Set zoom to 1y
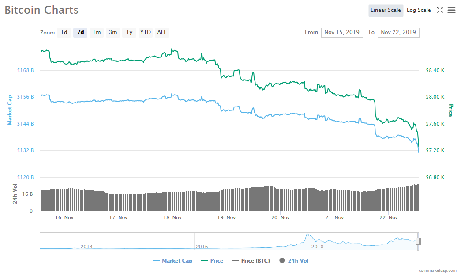 coord(129,32)
